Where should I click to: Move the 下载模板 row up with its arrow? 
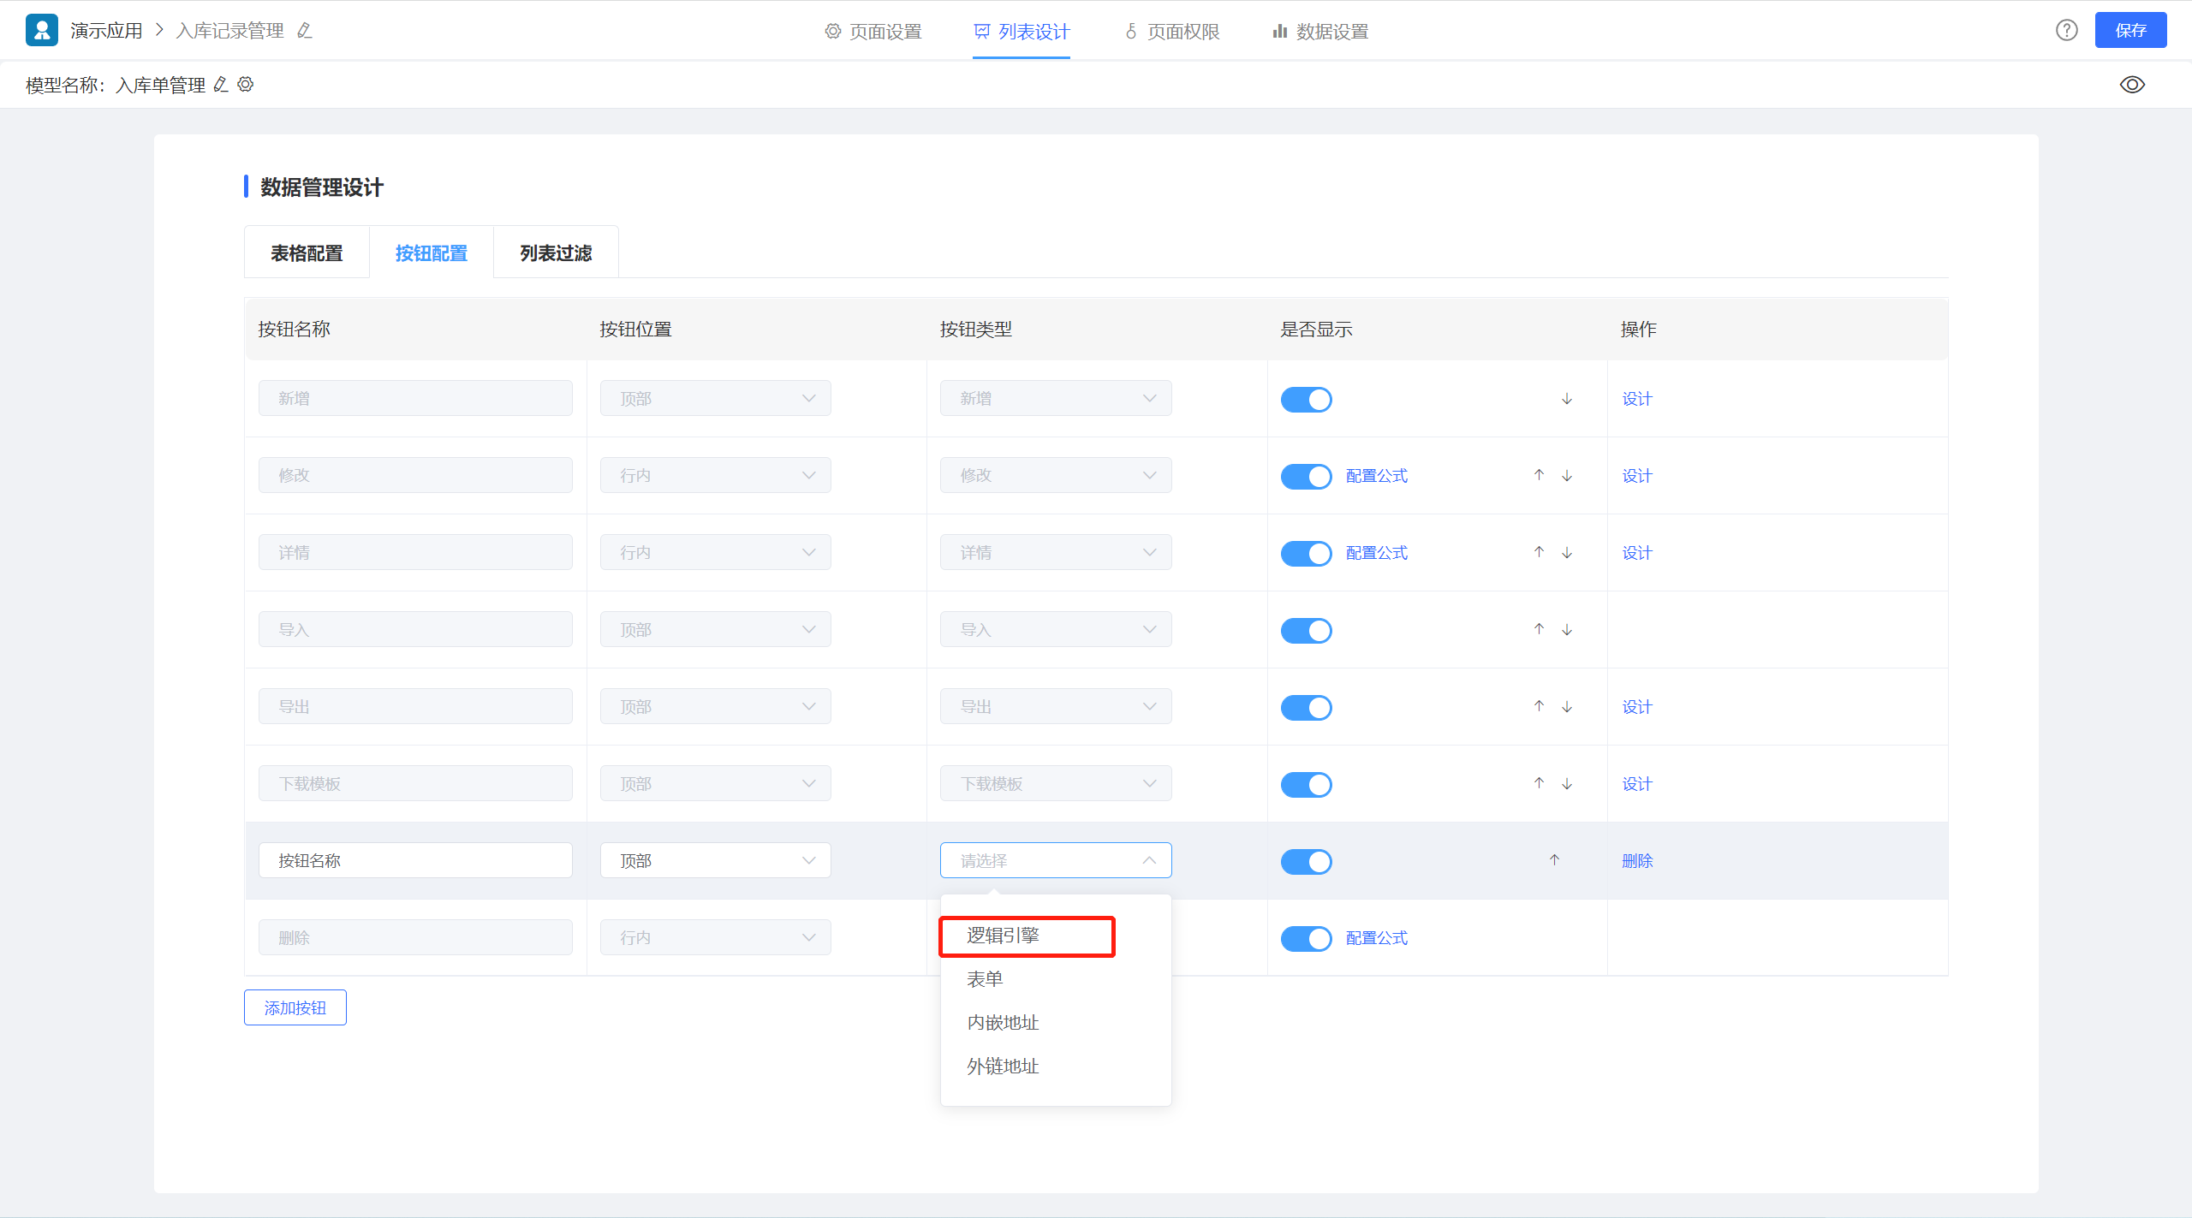1540,783
